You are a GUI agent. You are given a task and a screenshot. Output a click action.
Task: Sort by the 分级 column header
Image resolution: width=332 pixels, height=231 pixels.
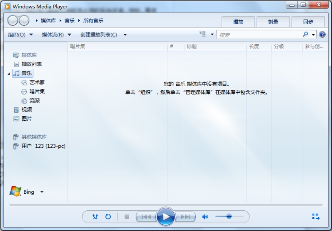coord(287,47)
